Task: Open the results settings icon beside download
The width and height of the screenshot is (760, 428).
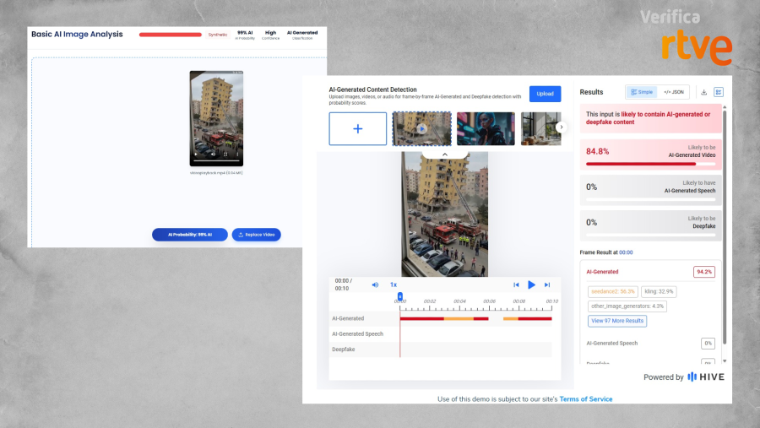Action: coord(719,92)
